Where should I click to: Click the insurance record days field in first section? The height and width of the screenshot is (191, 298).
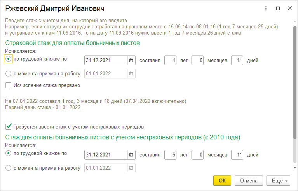click(237, 60)
